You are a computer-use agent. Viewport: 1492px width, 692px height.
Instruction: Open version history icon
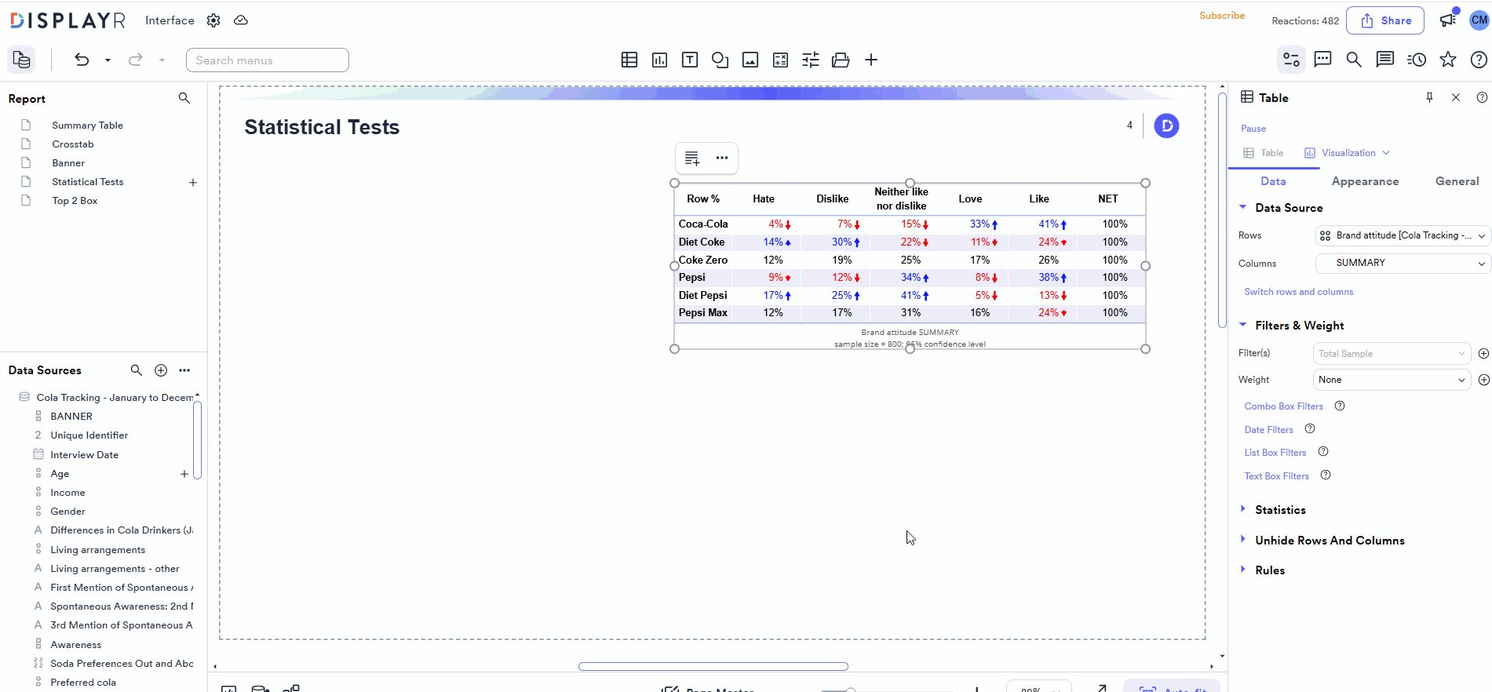[1417, 60]
